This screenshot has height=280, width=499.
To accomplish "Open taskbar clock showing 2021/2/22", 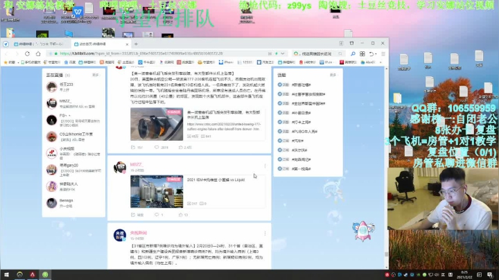I will [x=464, y=275].
